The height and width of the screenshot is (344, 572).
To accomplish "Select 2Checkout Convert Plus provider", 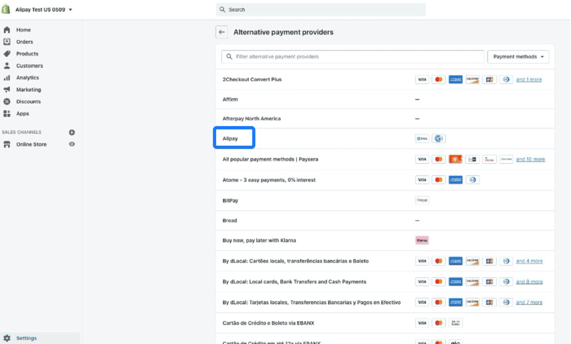I will (252, 79).
